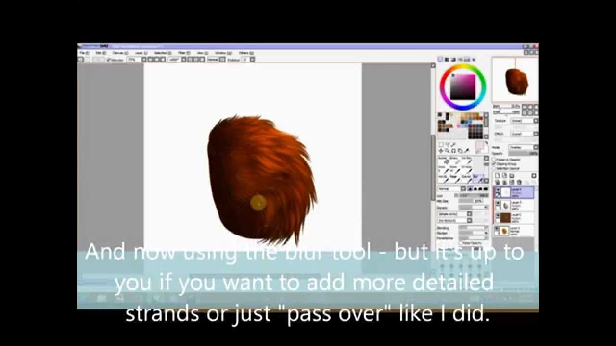616x346 pixels.
Task: Open the layer blending Mode dropdown
Action: coord(523,148)
